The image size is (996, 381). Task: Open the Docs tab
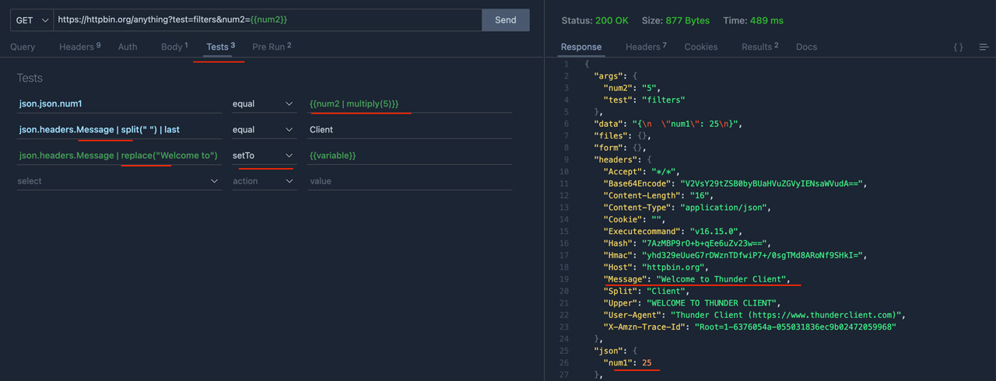pos(806,47)
